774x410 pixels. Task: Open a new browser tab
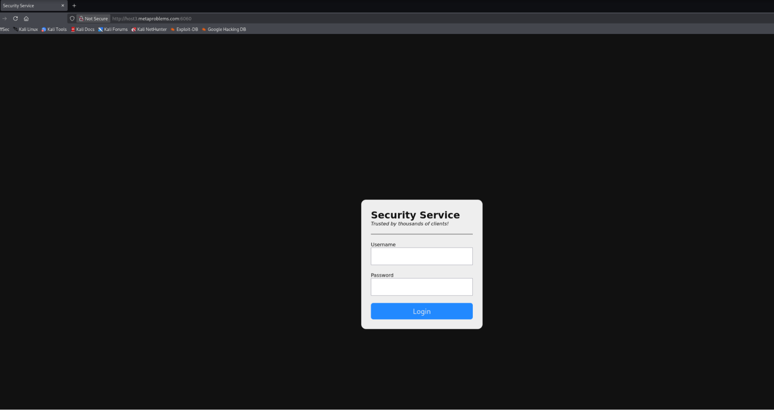coord(74,5)
